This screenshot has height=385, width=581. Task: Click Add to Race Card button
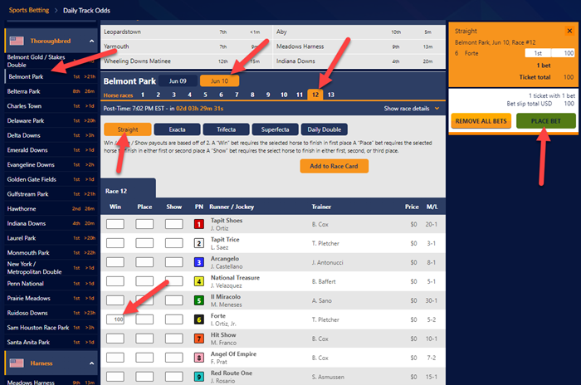(334, 166)
